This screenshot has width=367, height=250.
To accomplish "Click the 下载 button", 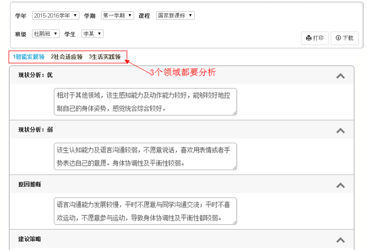I will [345, 38].
